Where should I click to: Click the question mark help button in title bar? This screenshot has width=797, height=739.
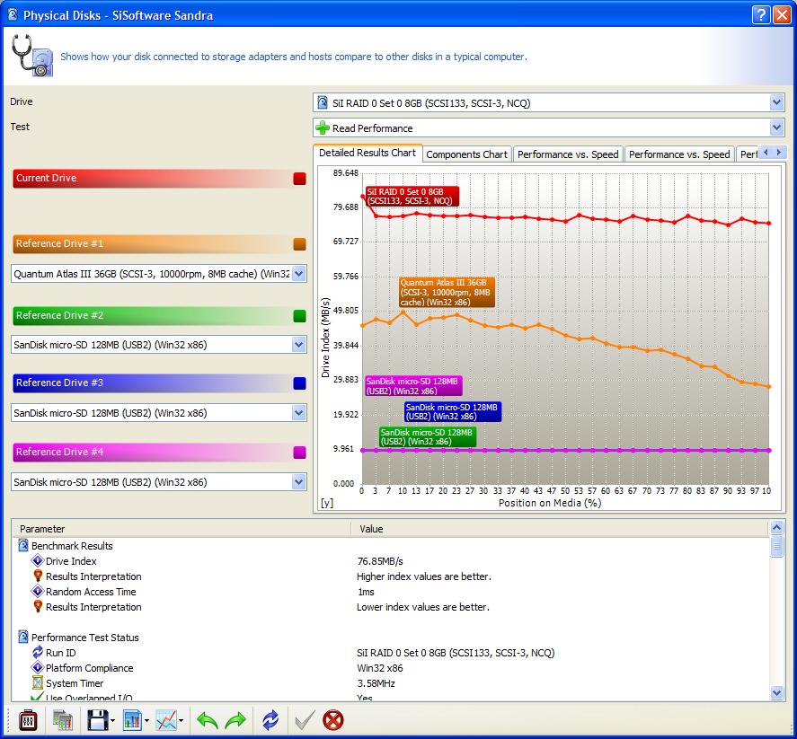tap(760, 14)
